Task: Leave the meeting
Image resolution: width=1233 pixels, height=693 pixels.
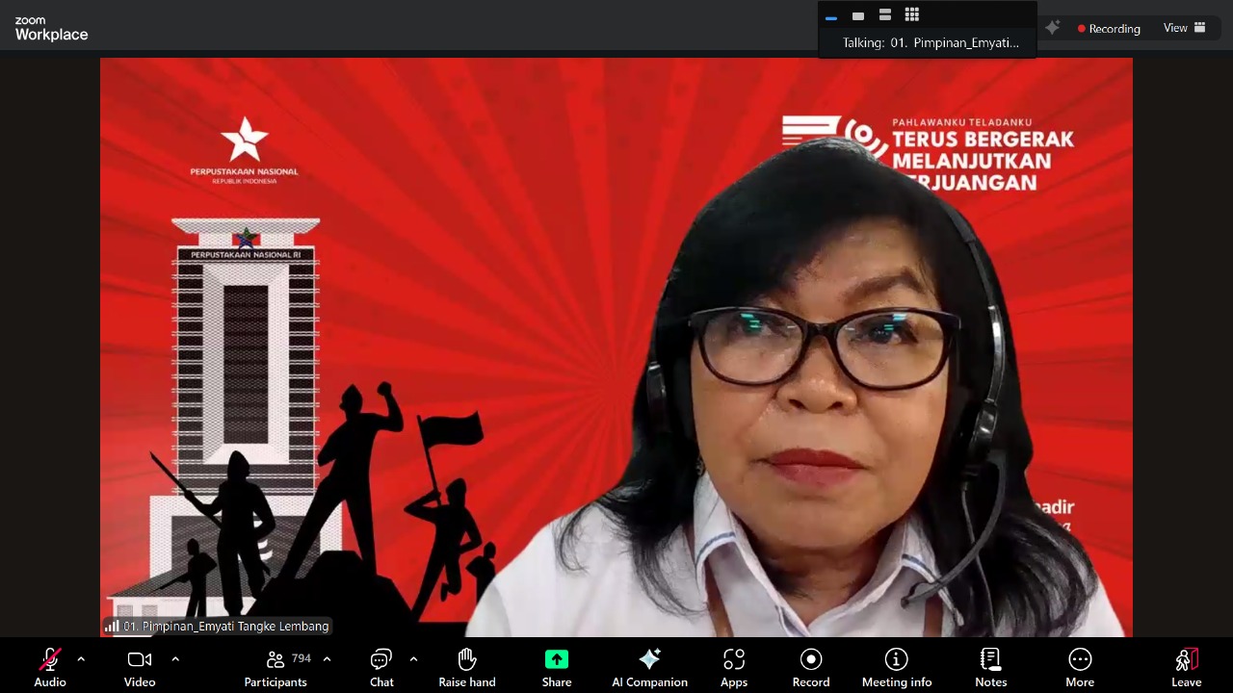Action: pyautogui.click(x=1186, y=666)
